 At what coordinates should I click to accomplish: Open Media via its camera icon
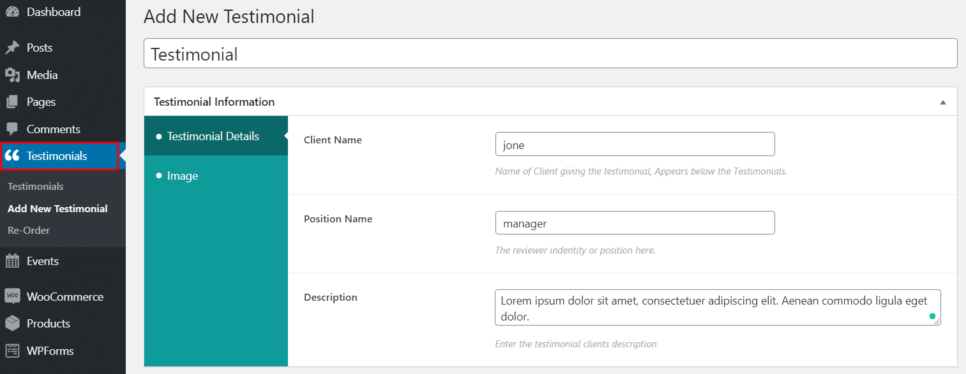click(12, 75)
